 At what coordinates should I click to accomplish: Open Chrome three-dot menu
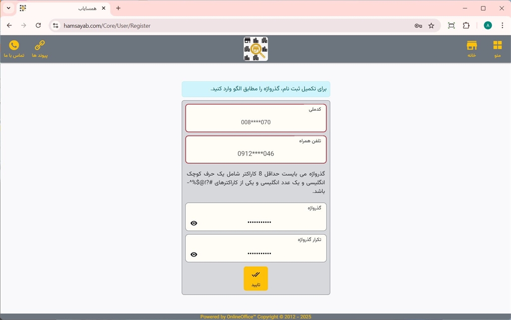pos(502,25)
